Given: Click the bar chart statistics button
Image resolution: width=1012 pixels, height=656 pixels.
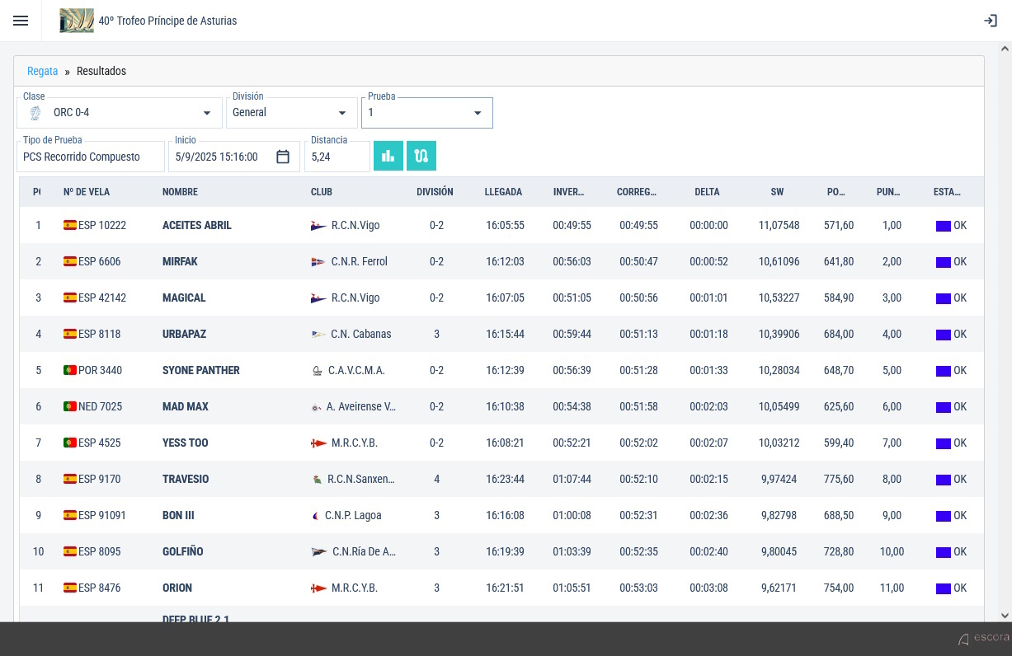Looking at the screenshot, I should [x=388, y=156].
